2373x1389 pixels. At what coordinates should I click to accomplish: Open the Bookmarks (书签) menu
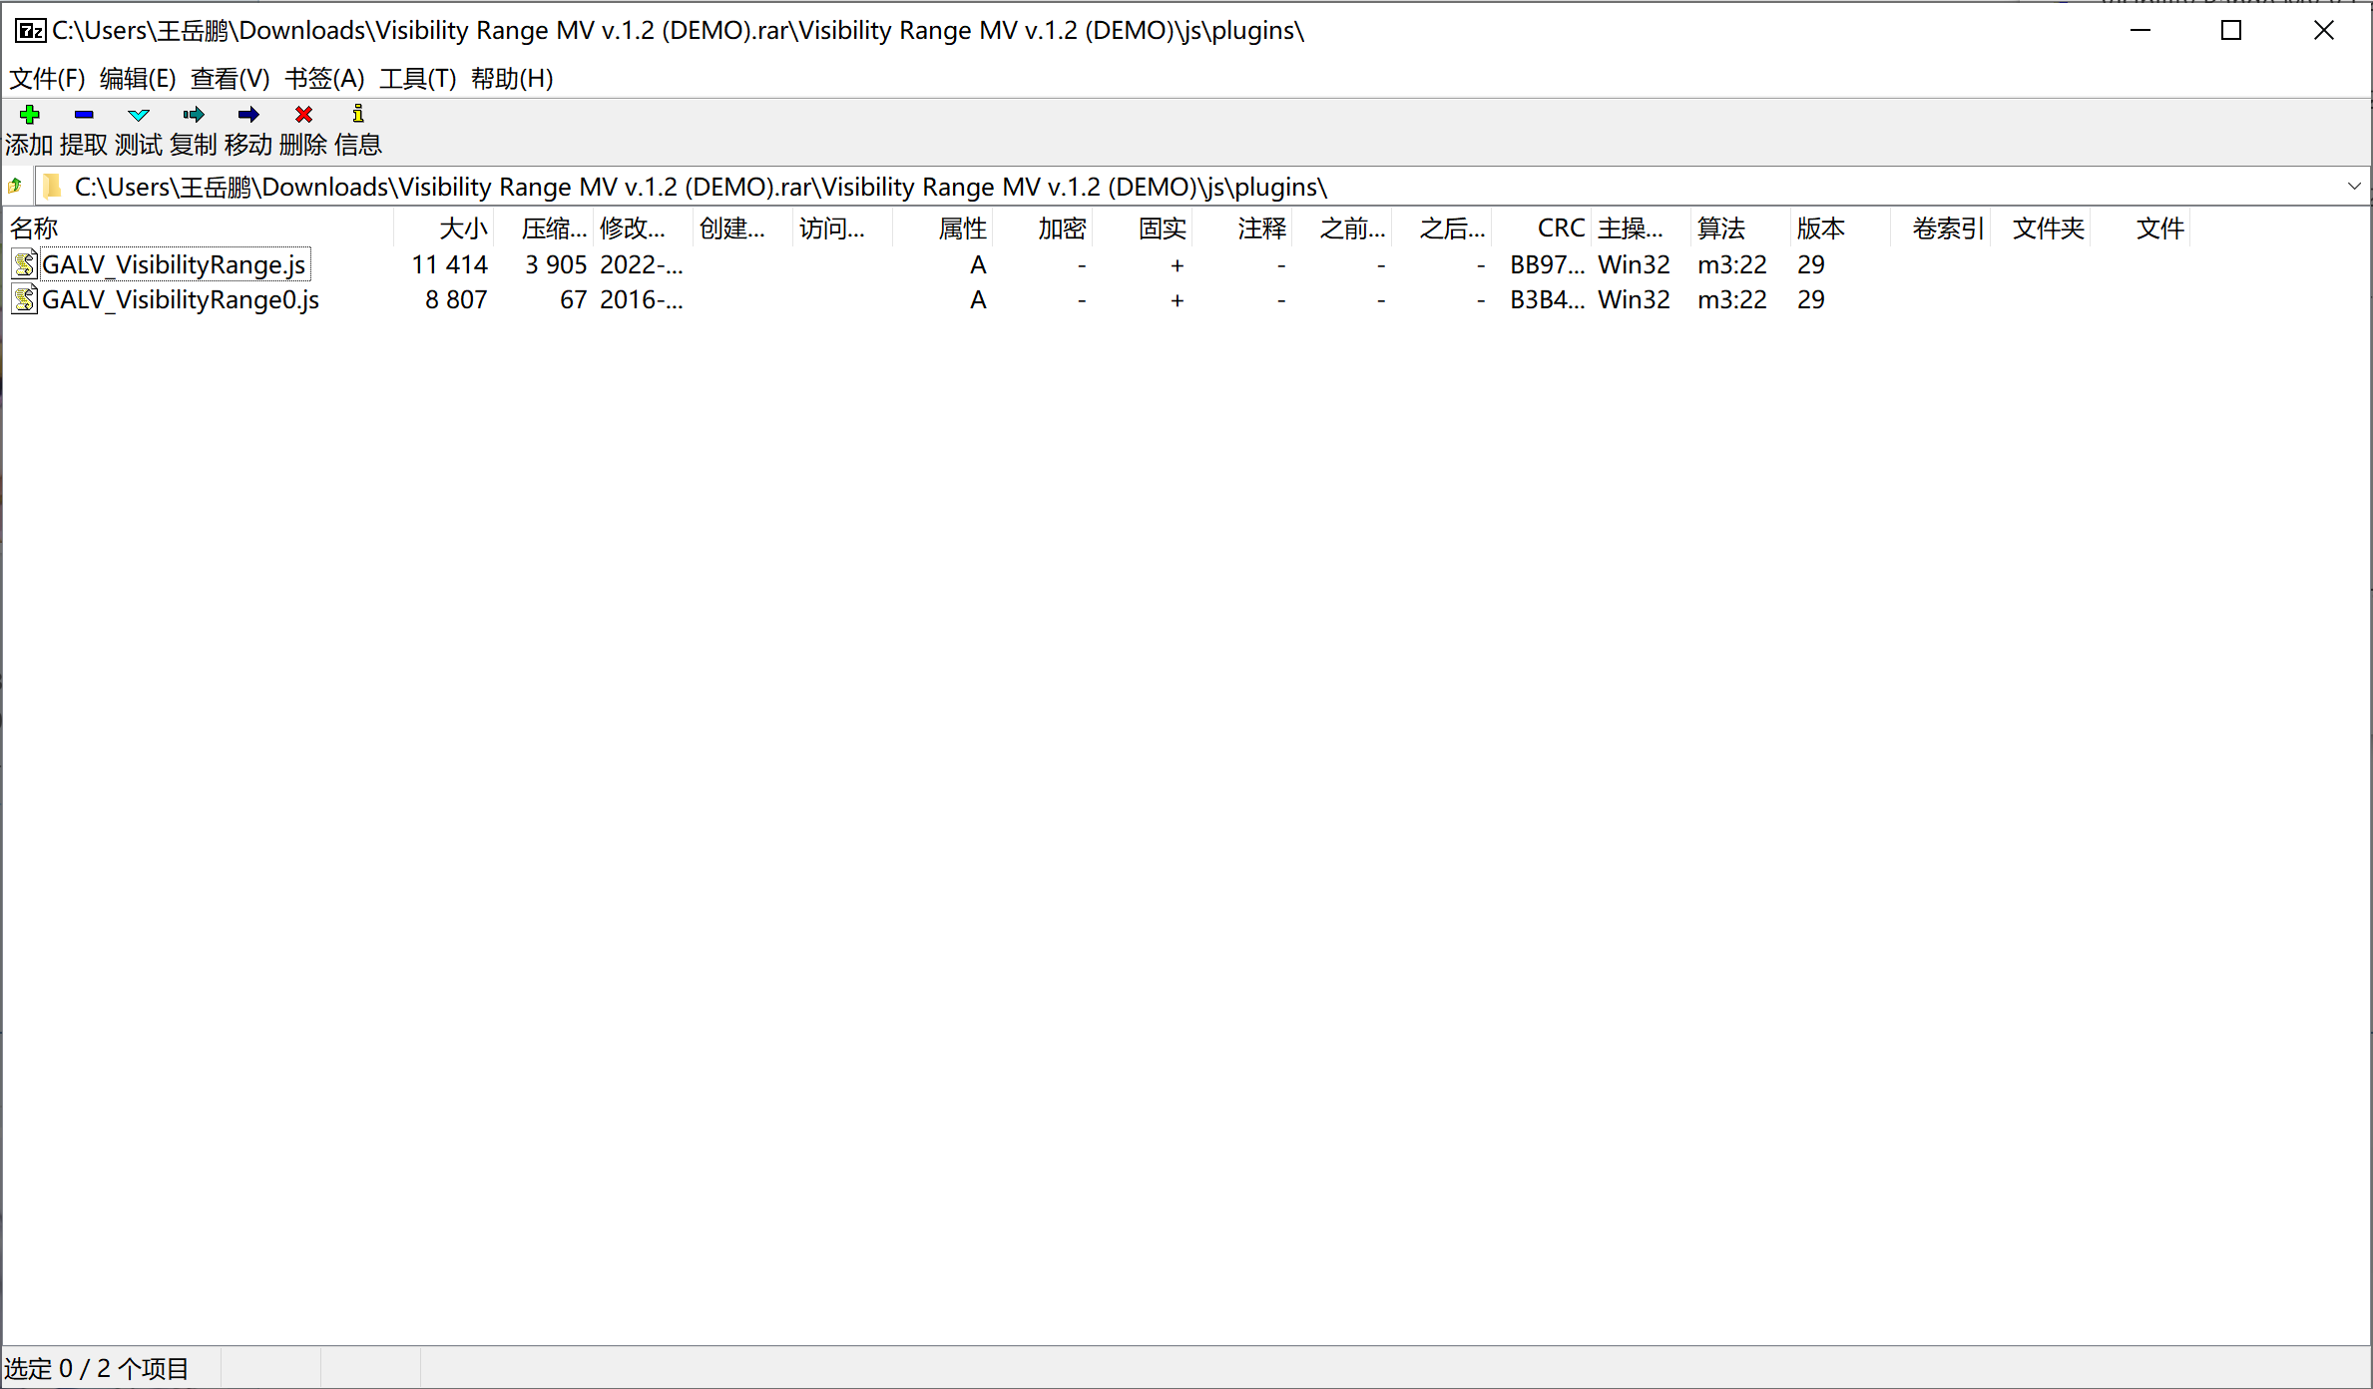pyautogui.click(x=324, y=79)
